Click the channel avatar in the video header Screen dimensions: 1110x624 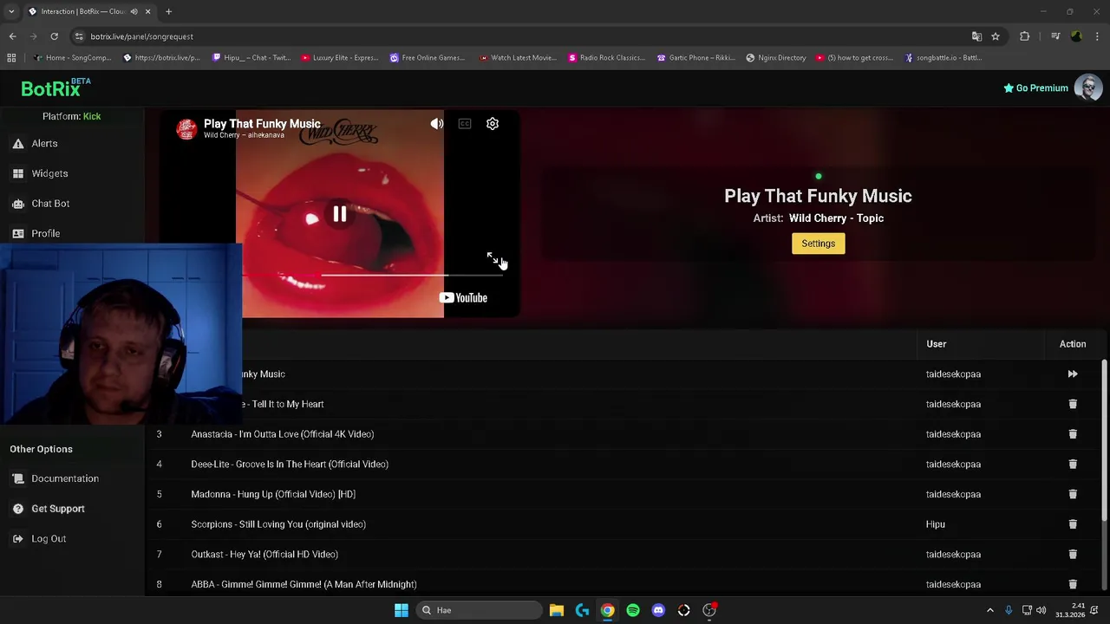tap(186, 129)
